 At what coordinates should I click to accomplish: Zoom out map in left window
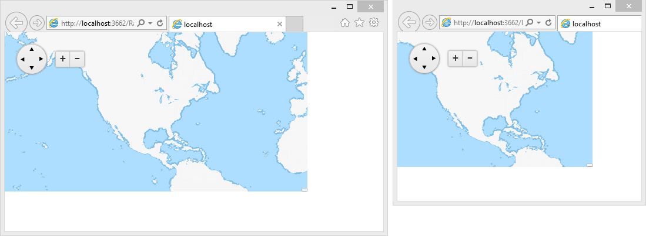click(77, 59)
